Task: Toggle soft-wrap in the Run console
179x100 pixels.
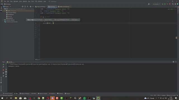Action: 6,69
